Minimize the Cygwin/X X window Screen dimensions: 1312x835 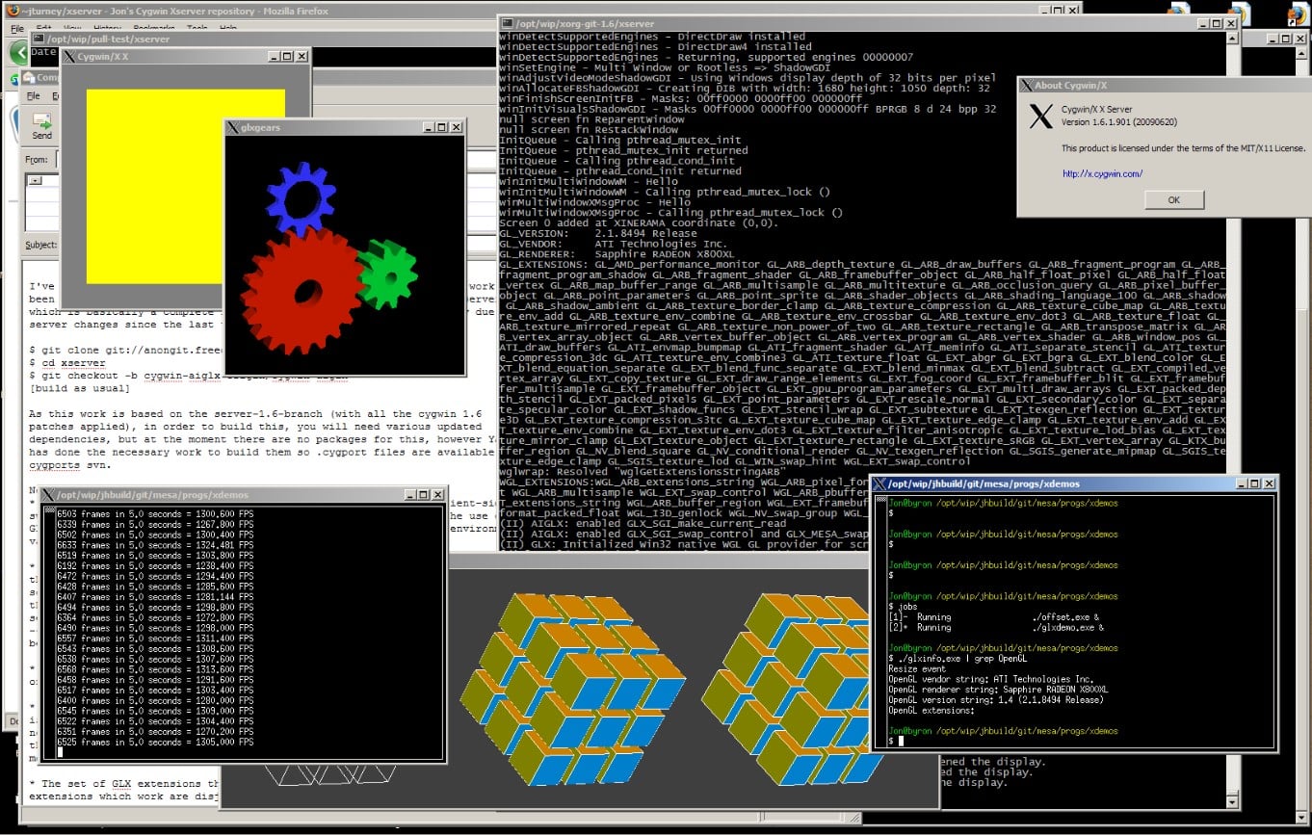(x=272, y=57)
